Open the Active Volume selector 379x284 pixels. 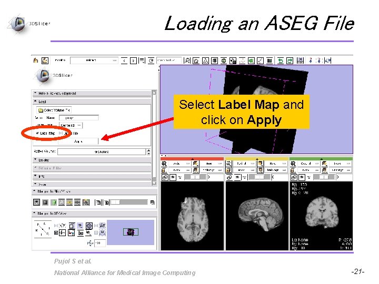coord(102,151)
